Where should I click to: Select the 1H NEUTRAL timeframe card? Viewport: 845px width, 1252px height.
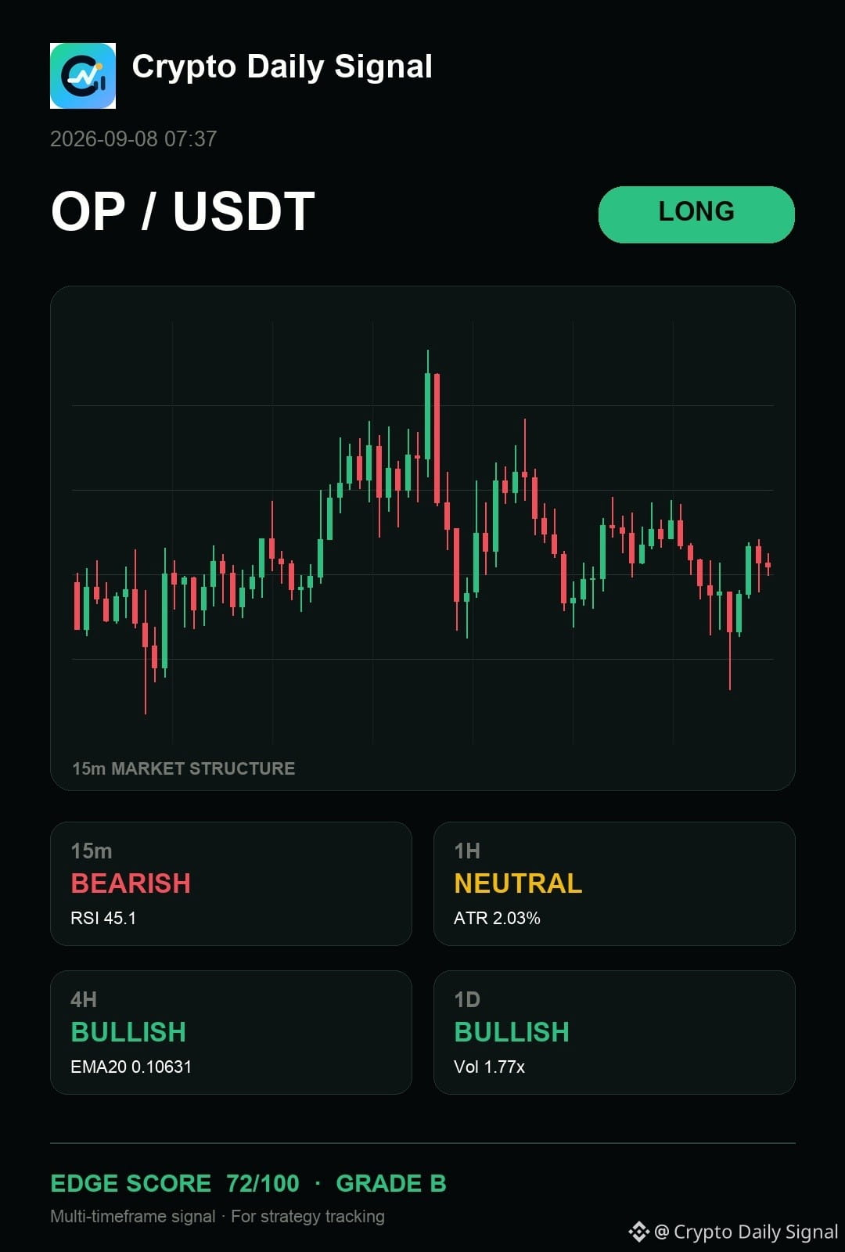[x=614, y=883]
